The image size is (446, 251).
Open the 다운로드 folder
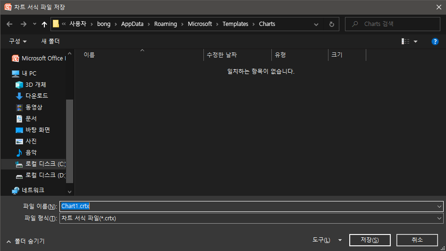[x=32, y=96]
